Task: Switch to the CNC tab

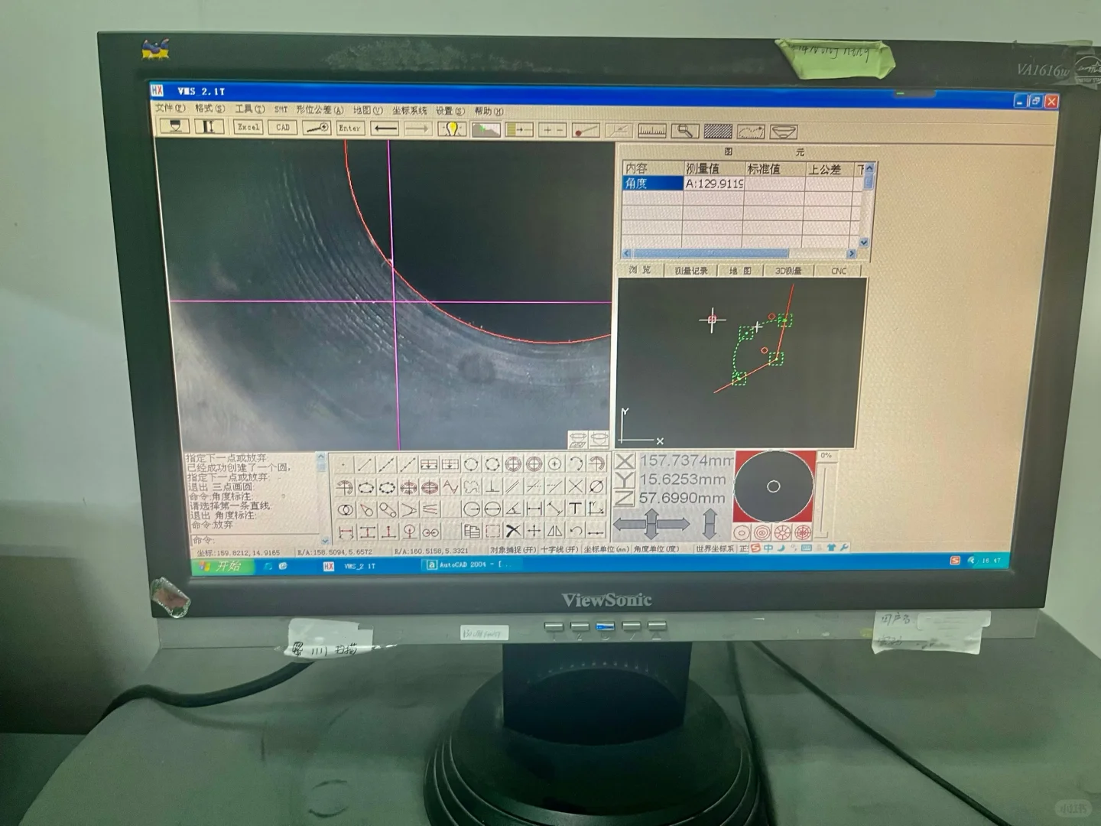Action: coord(838,271)
